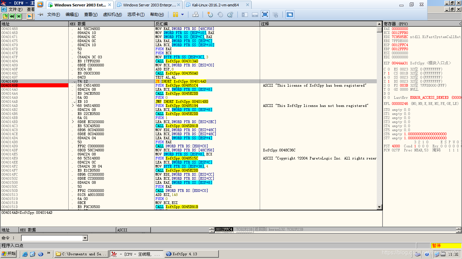This screenshot has width=462, height=259.
Task: Click the thumbnail bar view icon
Action: click(255, 15)
